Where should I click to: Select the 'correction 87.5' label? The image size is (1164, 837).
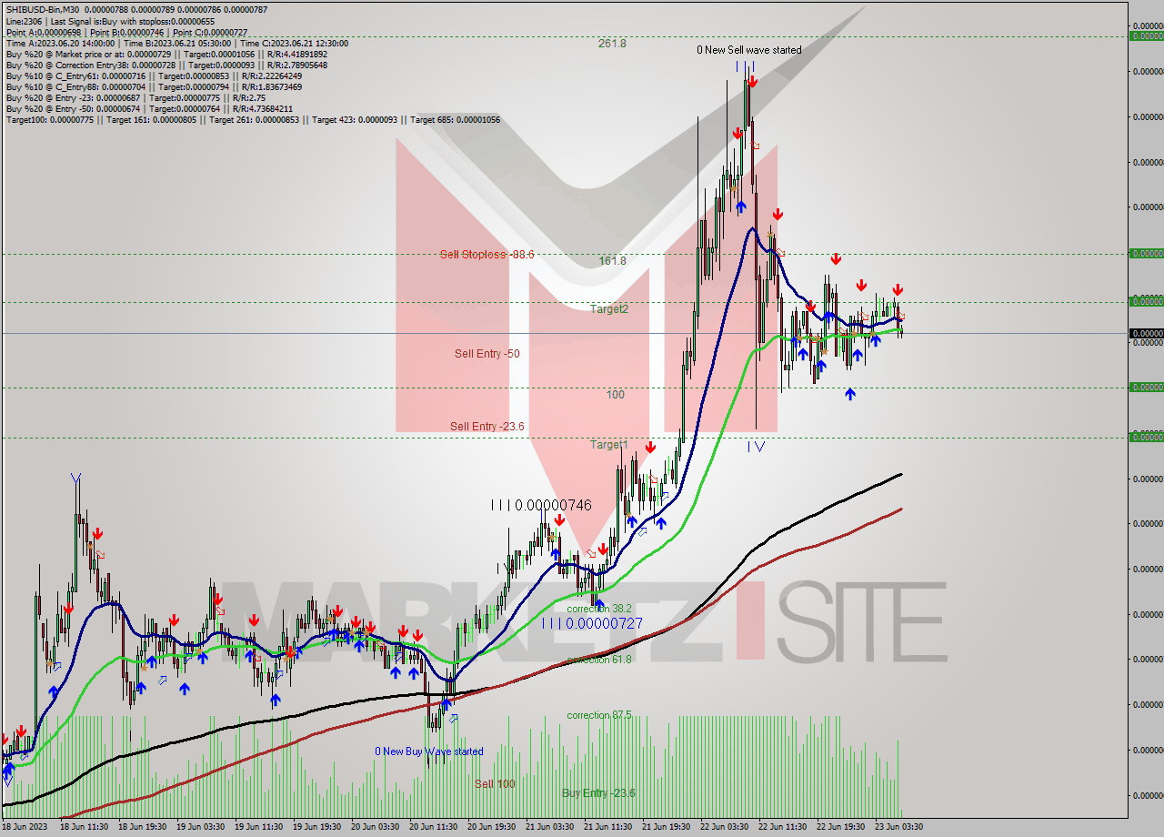coord(598,715)
